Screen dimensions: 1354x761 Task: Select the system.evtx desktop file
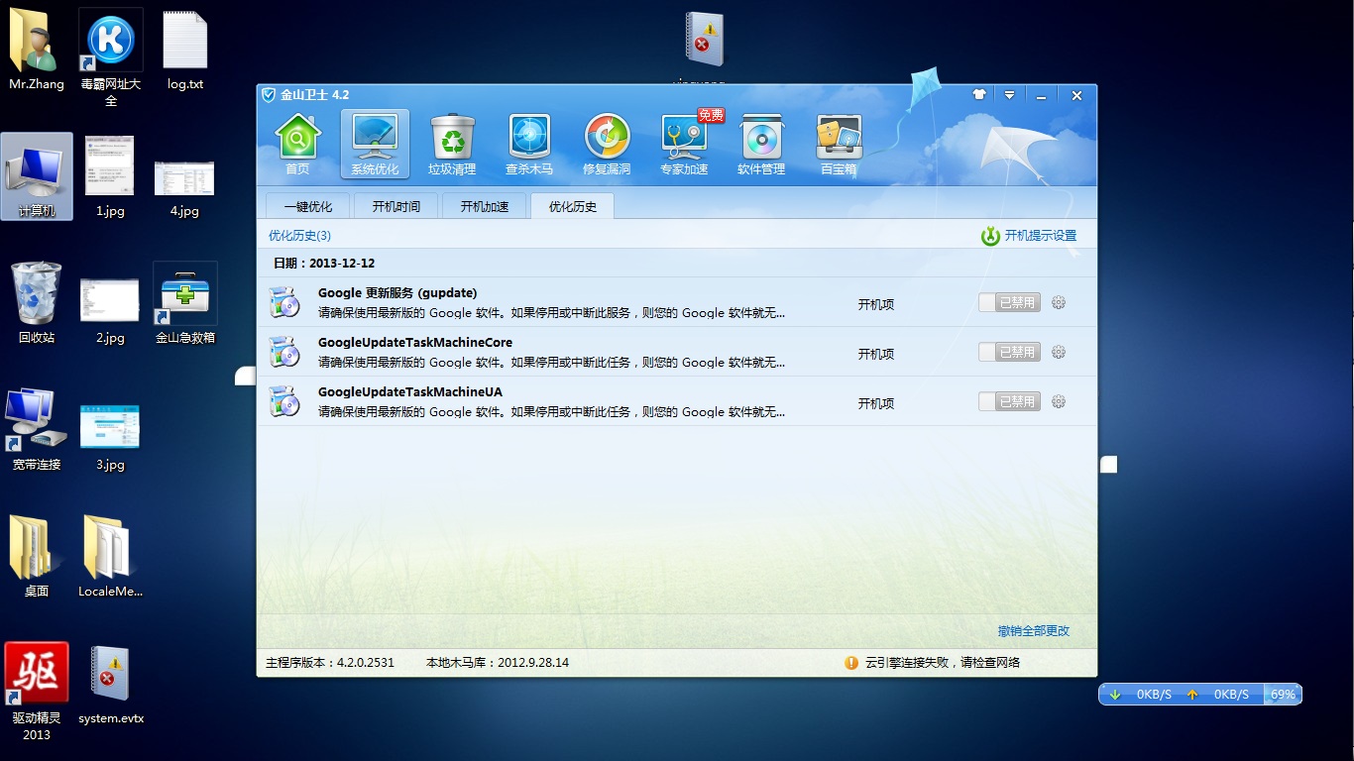[110, 685]
